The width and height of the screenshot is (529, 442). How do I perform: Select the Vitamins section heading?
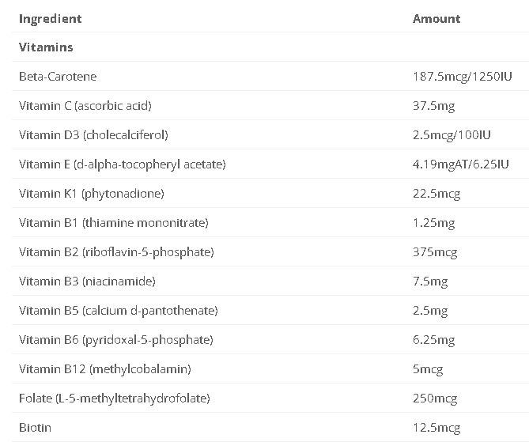tap(46, 47)
